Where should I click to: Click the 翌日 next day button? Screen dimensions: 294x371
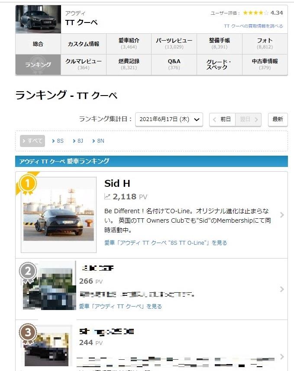point(248,119)
